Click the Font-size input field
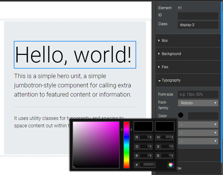Image resolution: width=223 pixels, height=175 pixels. pos(198,94)
